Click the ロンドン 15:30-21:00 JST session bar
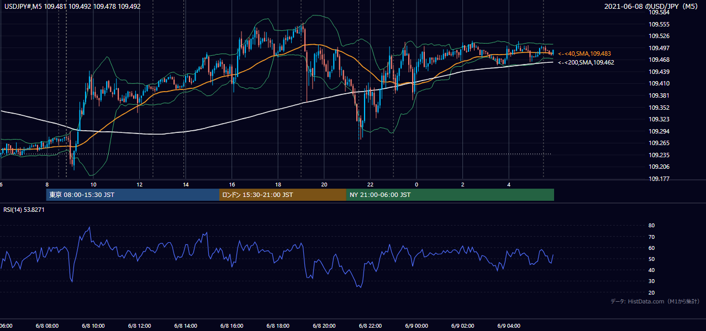Image resolution: width=706 pixels, height=331 pixels. coord(283,195)
